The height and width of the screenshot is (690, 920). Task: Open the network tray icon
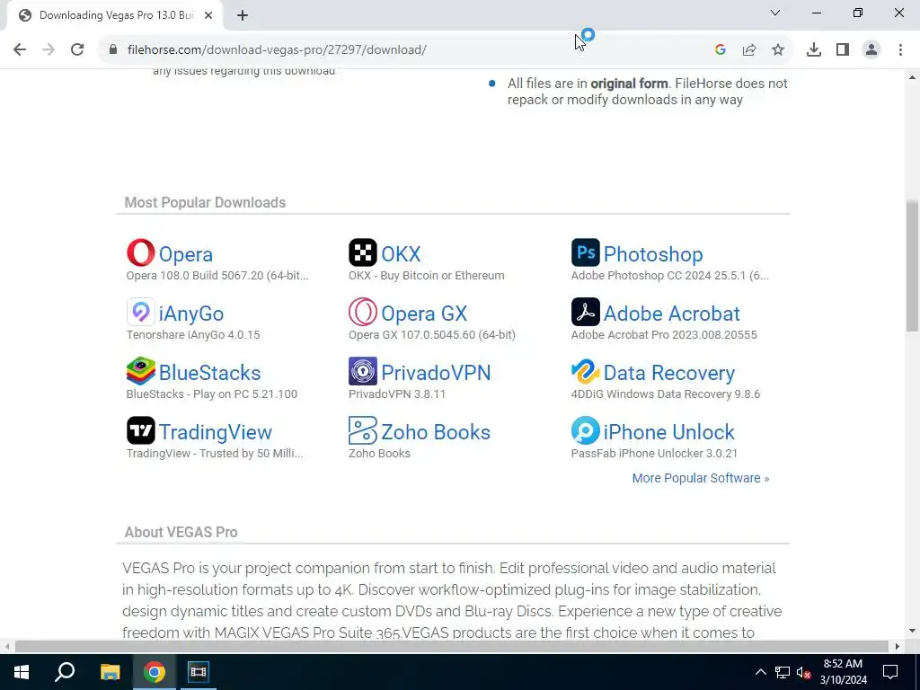(783, 672)
